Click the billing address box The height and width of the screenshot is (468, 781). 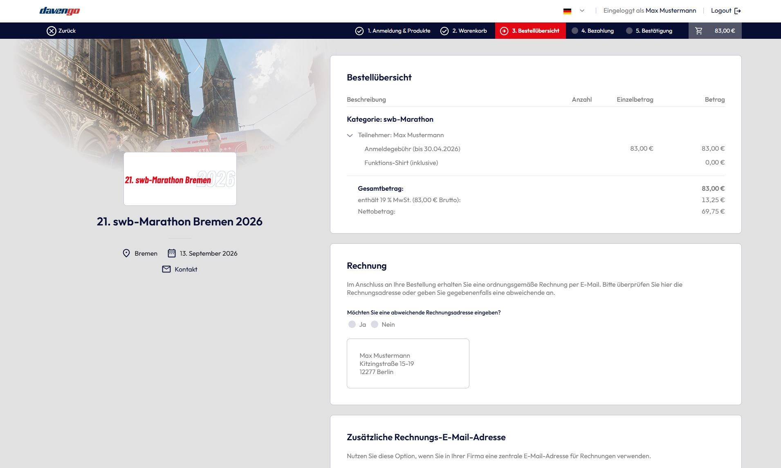coord(408,363)
